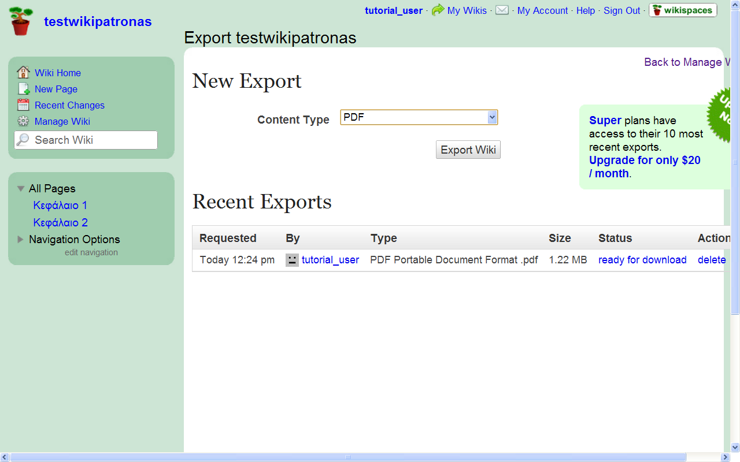Click the Requested column header
This screenshot has height=462, width=740.
228,238
